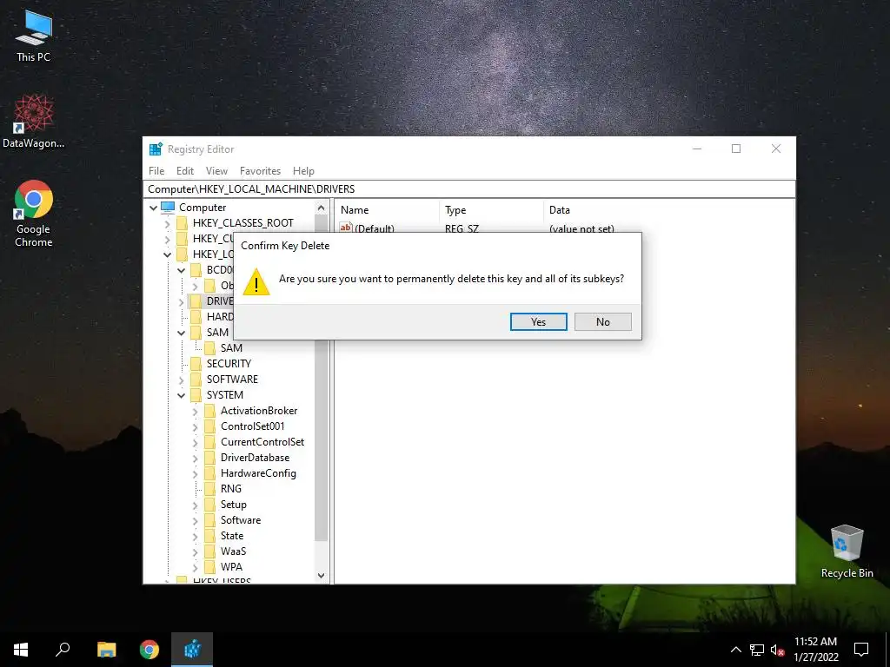Open the notification center icon
This screenshot has height=667, width=890.
click(861, 650)
